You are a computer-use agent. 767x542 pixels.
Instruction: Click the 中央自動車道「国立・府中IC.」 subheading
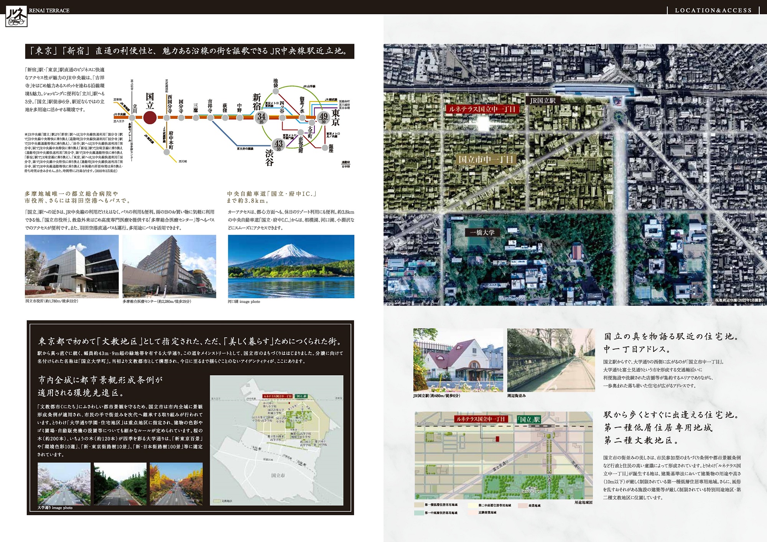point(272,194)
